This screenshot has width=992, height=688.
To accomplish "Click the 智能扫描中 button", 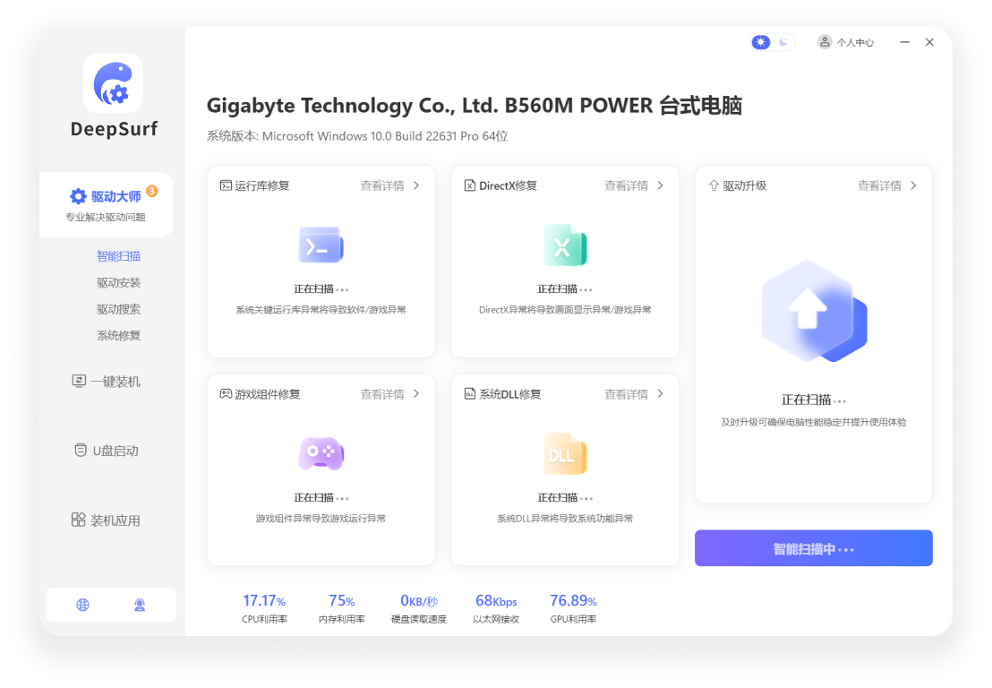I will 814,548.
